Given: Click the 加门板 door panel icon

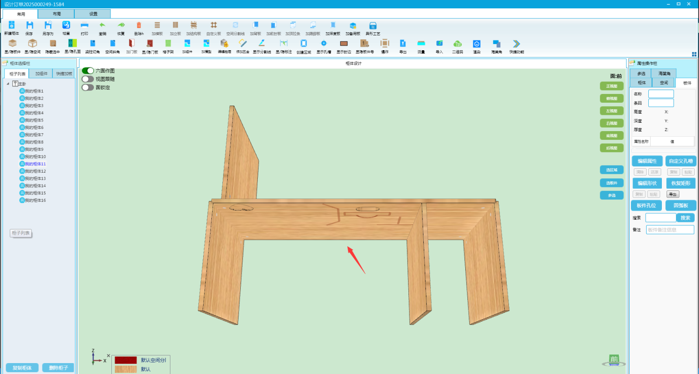Looking at the screenshot, I should point(131,44).
